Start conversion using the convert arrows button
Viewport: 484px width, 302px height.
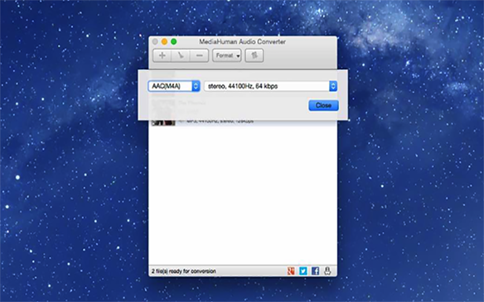(x=254, y=56)
